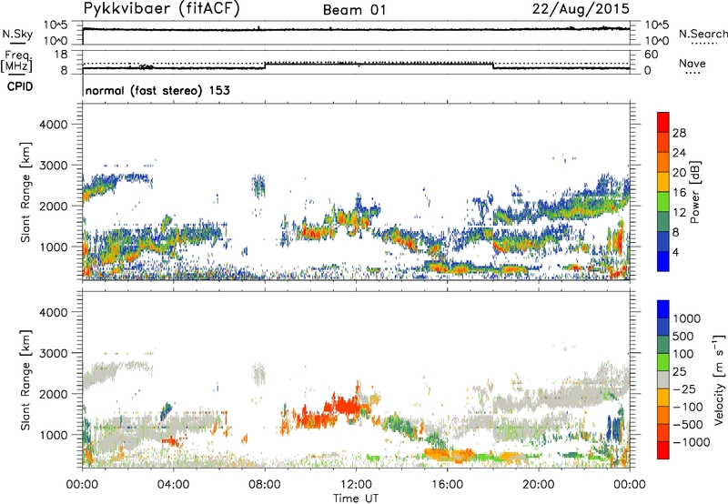Click the Pykkvibaer (fitACF) title
The image size is (728, 504).
pyautogui.click(x=161, y=9)
